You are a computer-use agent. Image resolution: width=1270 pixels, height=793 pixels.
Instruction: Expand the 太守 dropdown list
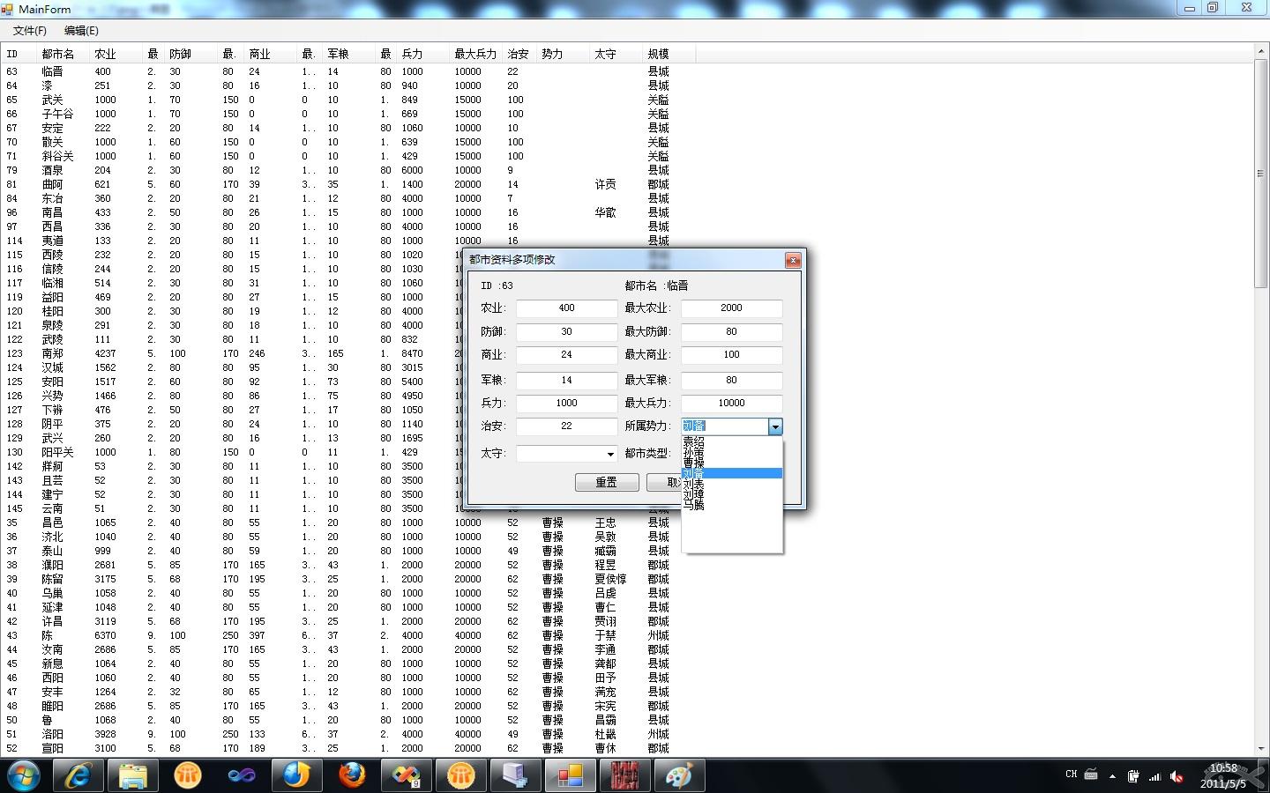click(609, 454)
